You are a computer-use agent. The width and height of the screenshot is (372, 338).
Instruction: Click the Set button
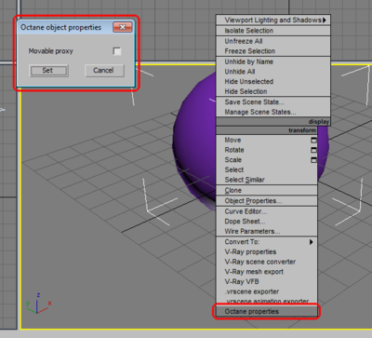pos(48,71)
